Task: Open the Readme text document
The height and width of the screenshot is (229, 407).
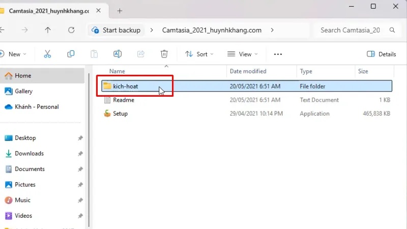Action: [x=123, y=100]
